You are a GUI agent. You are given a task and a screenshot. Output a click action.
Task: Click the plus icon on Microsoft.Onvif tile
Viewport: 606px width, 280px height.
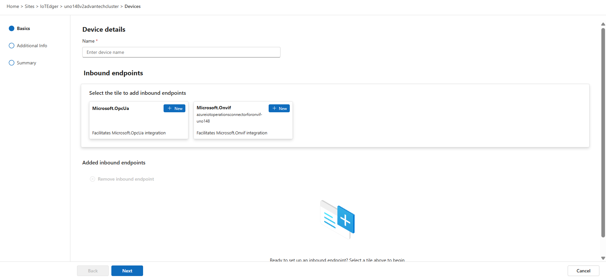[x=274, y=108]
